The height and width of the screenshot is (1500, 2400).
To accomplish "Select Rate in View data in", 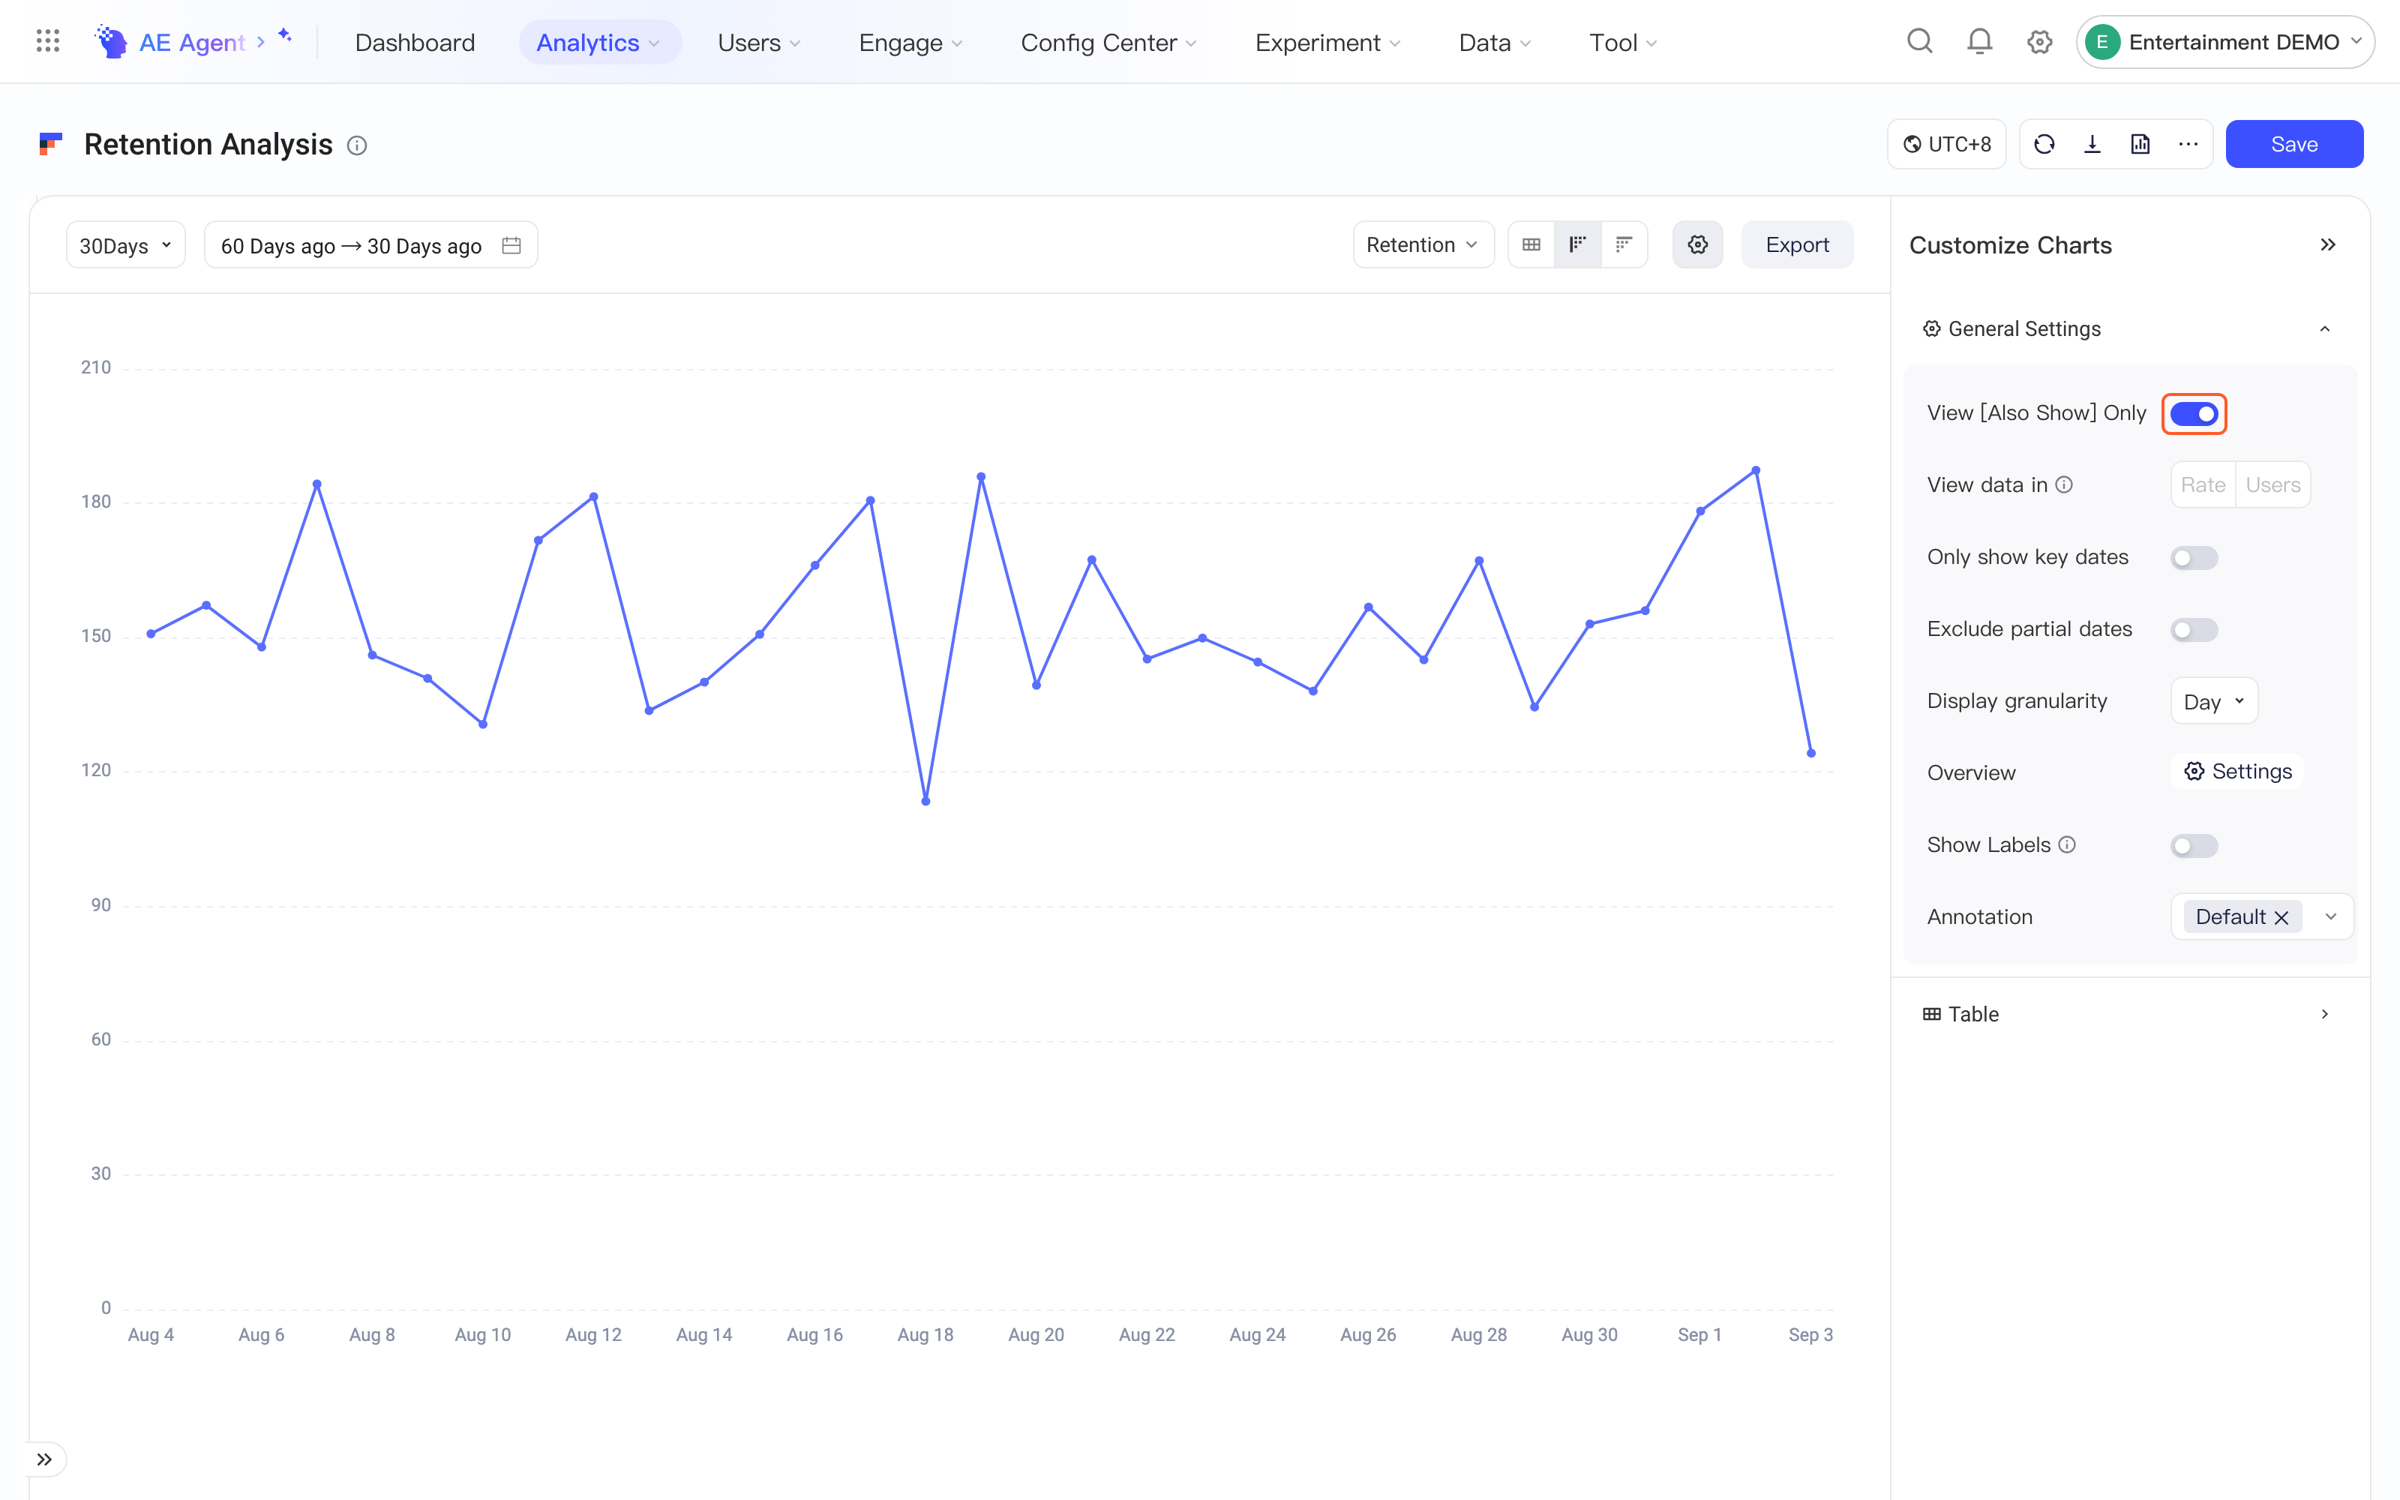I will (x=2203, y=485).
